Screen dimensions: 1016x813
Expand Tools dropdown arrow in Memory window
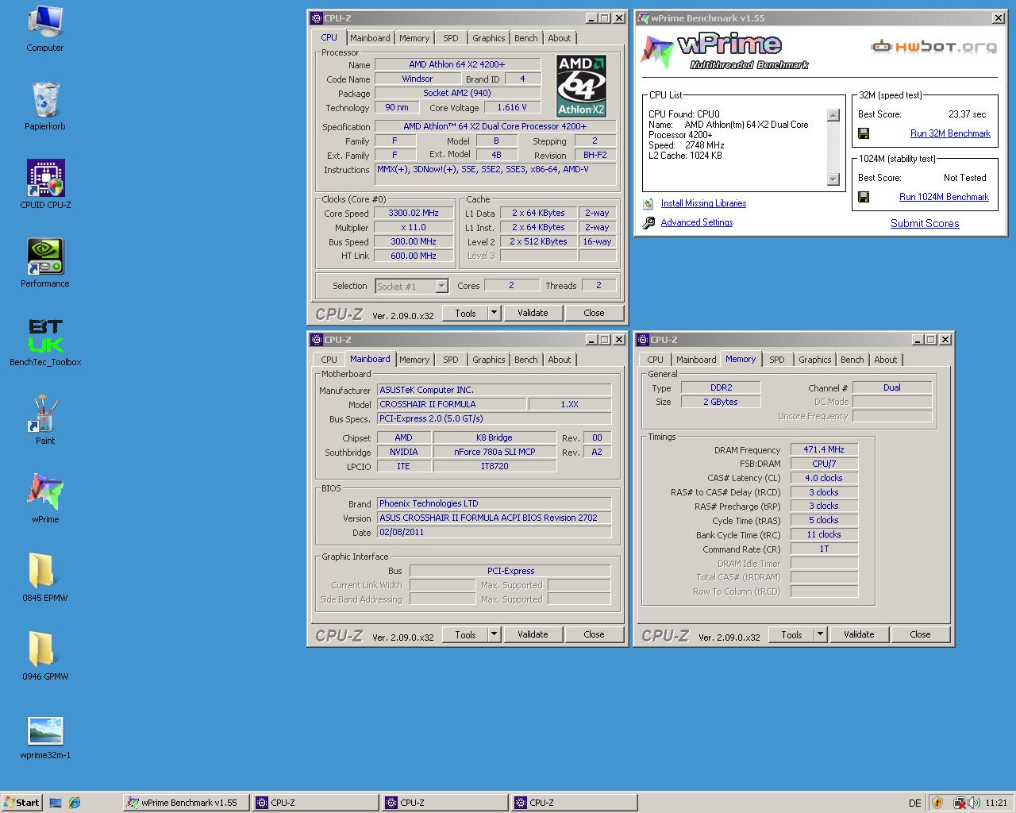click(820, 634)
